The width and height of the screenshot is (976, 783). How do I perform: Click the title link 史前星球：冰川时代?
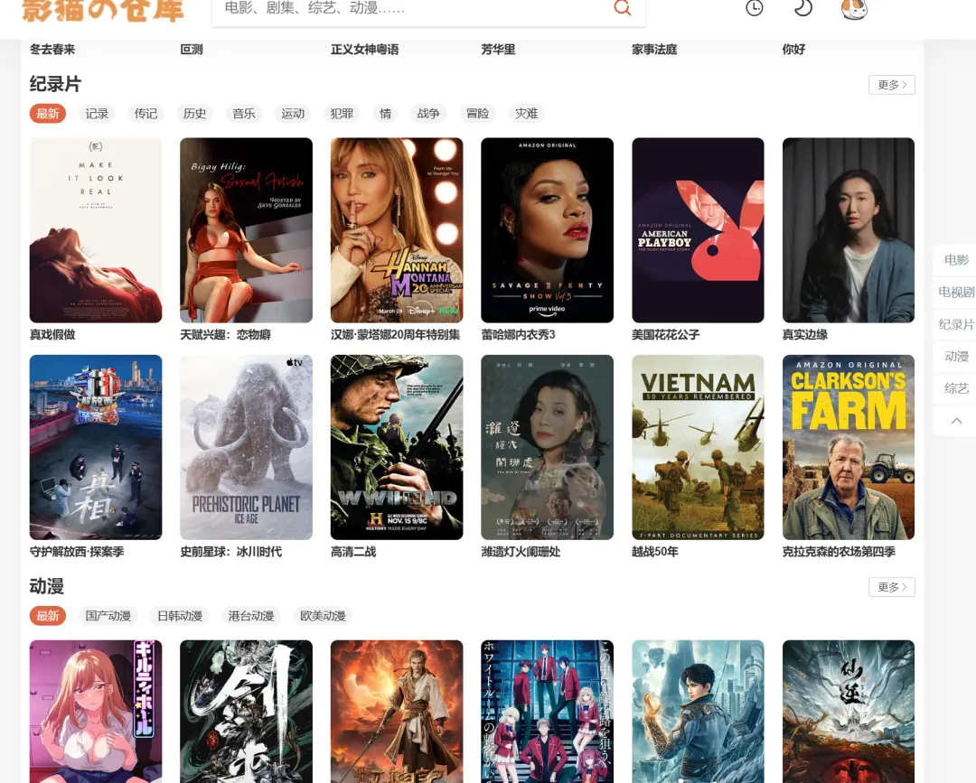(231, 552)
